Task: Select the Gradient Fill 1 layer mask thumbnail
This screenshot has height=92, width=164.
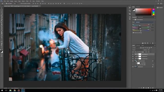Action: pyautogui.click(x=140, y=56)
